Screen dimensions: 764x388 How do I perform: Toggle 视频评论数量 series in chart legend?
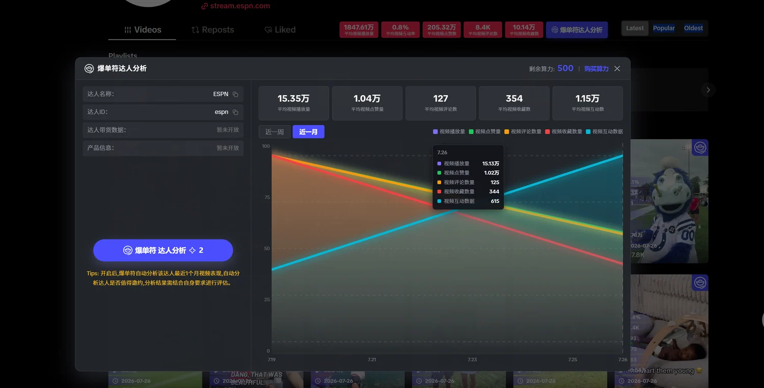(x=523, y=132)
